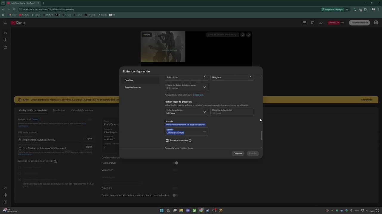Click the refresh icon above stream preview
The width and height of the screenshot is (382, 214).
pyautogui.click(x=243, y=35)
